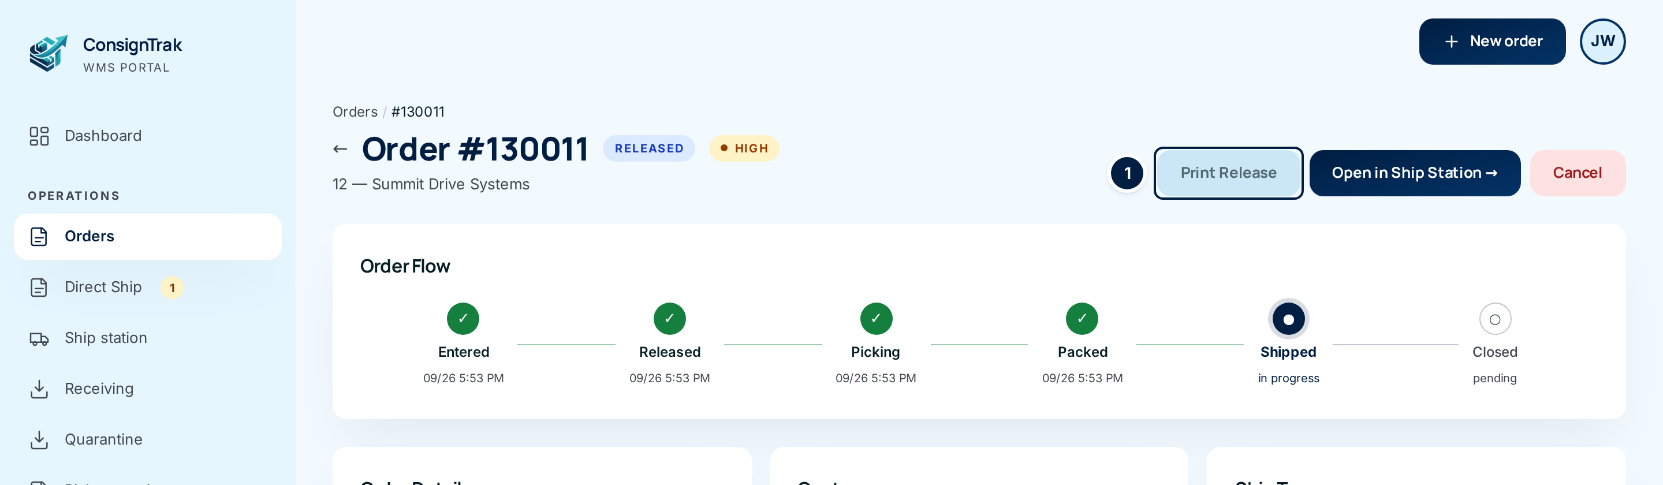Open Quarantine in the sidebar
Screen dimensions: 1663x485
[x=148, y=440]
